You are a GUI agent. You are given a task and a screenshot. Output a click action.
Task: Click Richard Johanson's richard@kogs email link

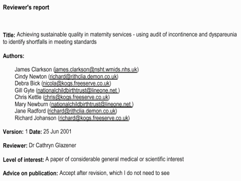[x=94, y=118]
